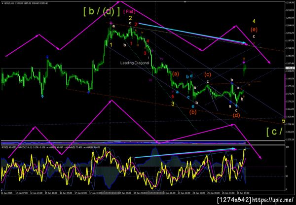Select the pink '[ Flat ]' label
The height and width of the screenshot is (205, 296).
[129, 12]
